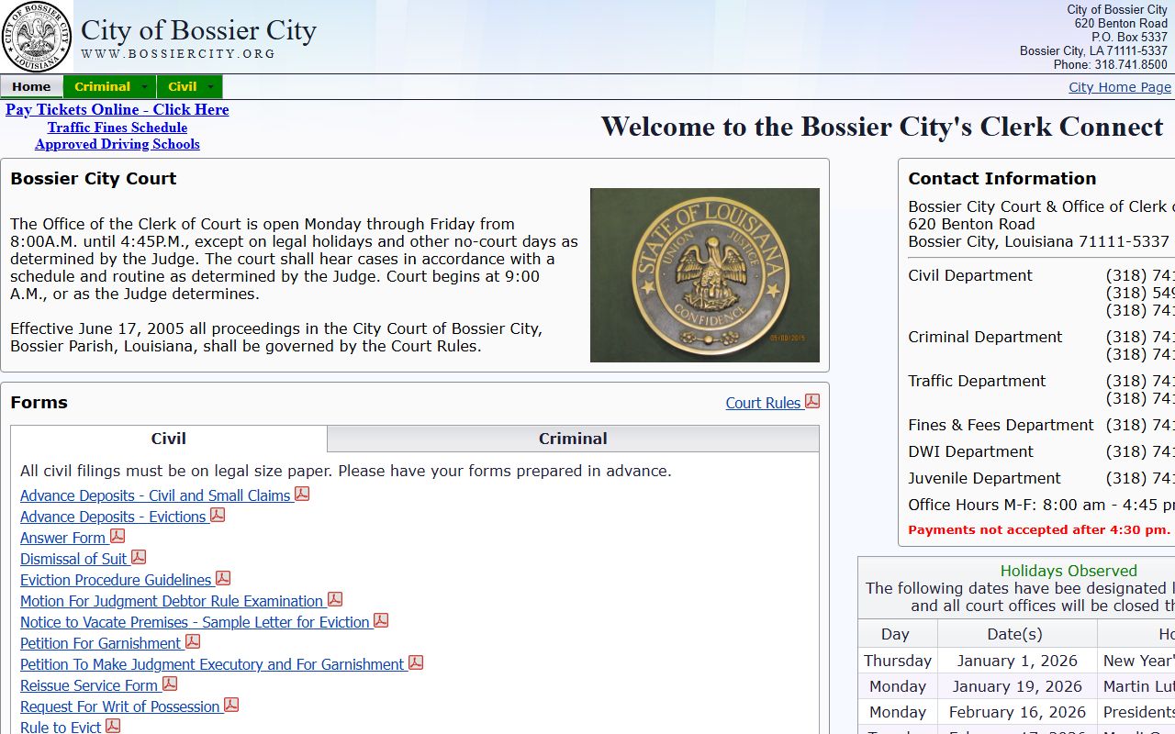Open the City Home Page link
The image size is (1175, 734).
pyautogui.click(x=1120, y=87)
